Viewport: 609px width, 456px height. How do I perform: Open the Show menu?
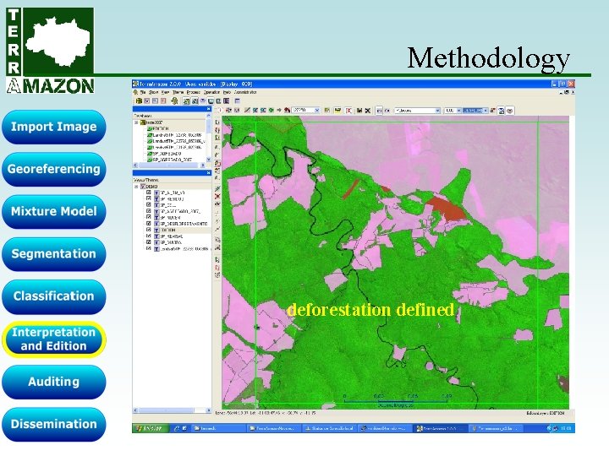pyautogui.click(x=153, y=92)
